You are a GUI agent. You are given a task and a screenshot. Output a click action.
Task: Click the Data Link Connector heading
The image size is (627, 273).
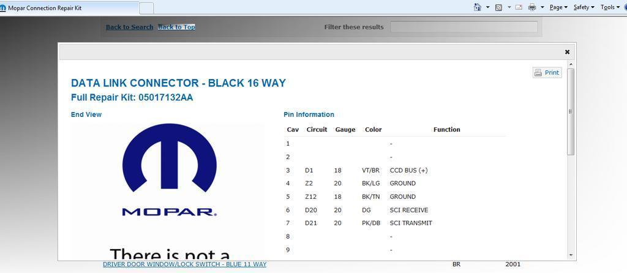tap(178, 83)
